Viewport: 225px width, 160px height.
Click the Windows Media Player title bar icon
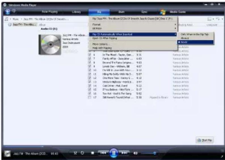5,5
